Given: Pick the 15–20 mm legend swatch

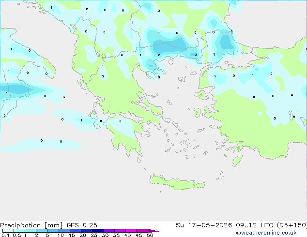Looking at the screenshot, I should (x=75, y=231).
